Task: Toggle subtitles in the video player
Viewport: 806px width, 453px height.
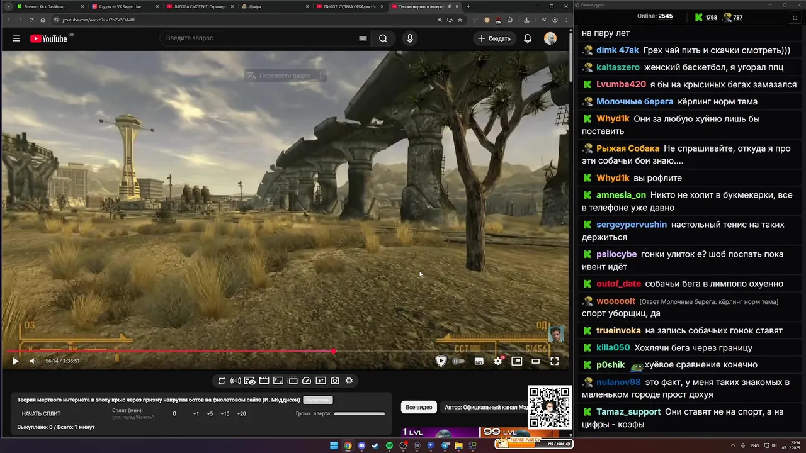Action: [x=479, y=361]
